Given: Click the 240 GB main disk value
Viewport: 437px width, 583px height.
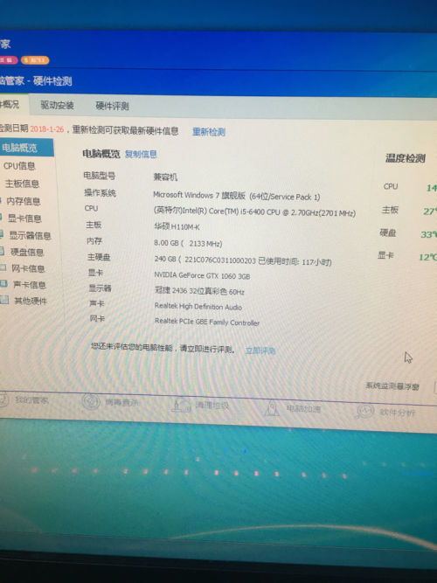Looking at the screenshot, I should [243, 261].
